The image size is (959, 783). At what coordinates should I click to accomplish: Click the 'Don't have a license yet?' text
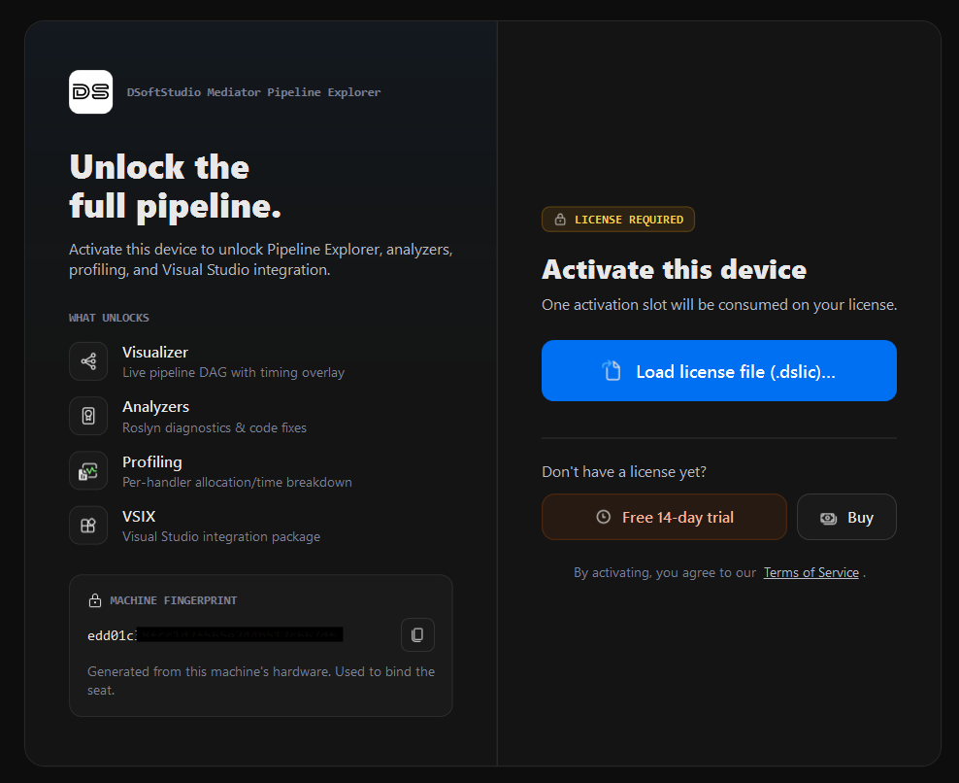(x=624, y=472)
